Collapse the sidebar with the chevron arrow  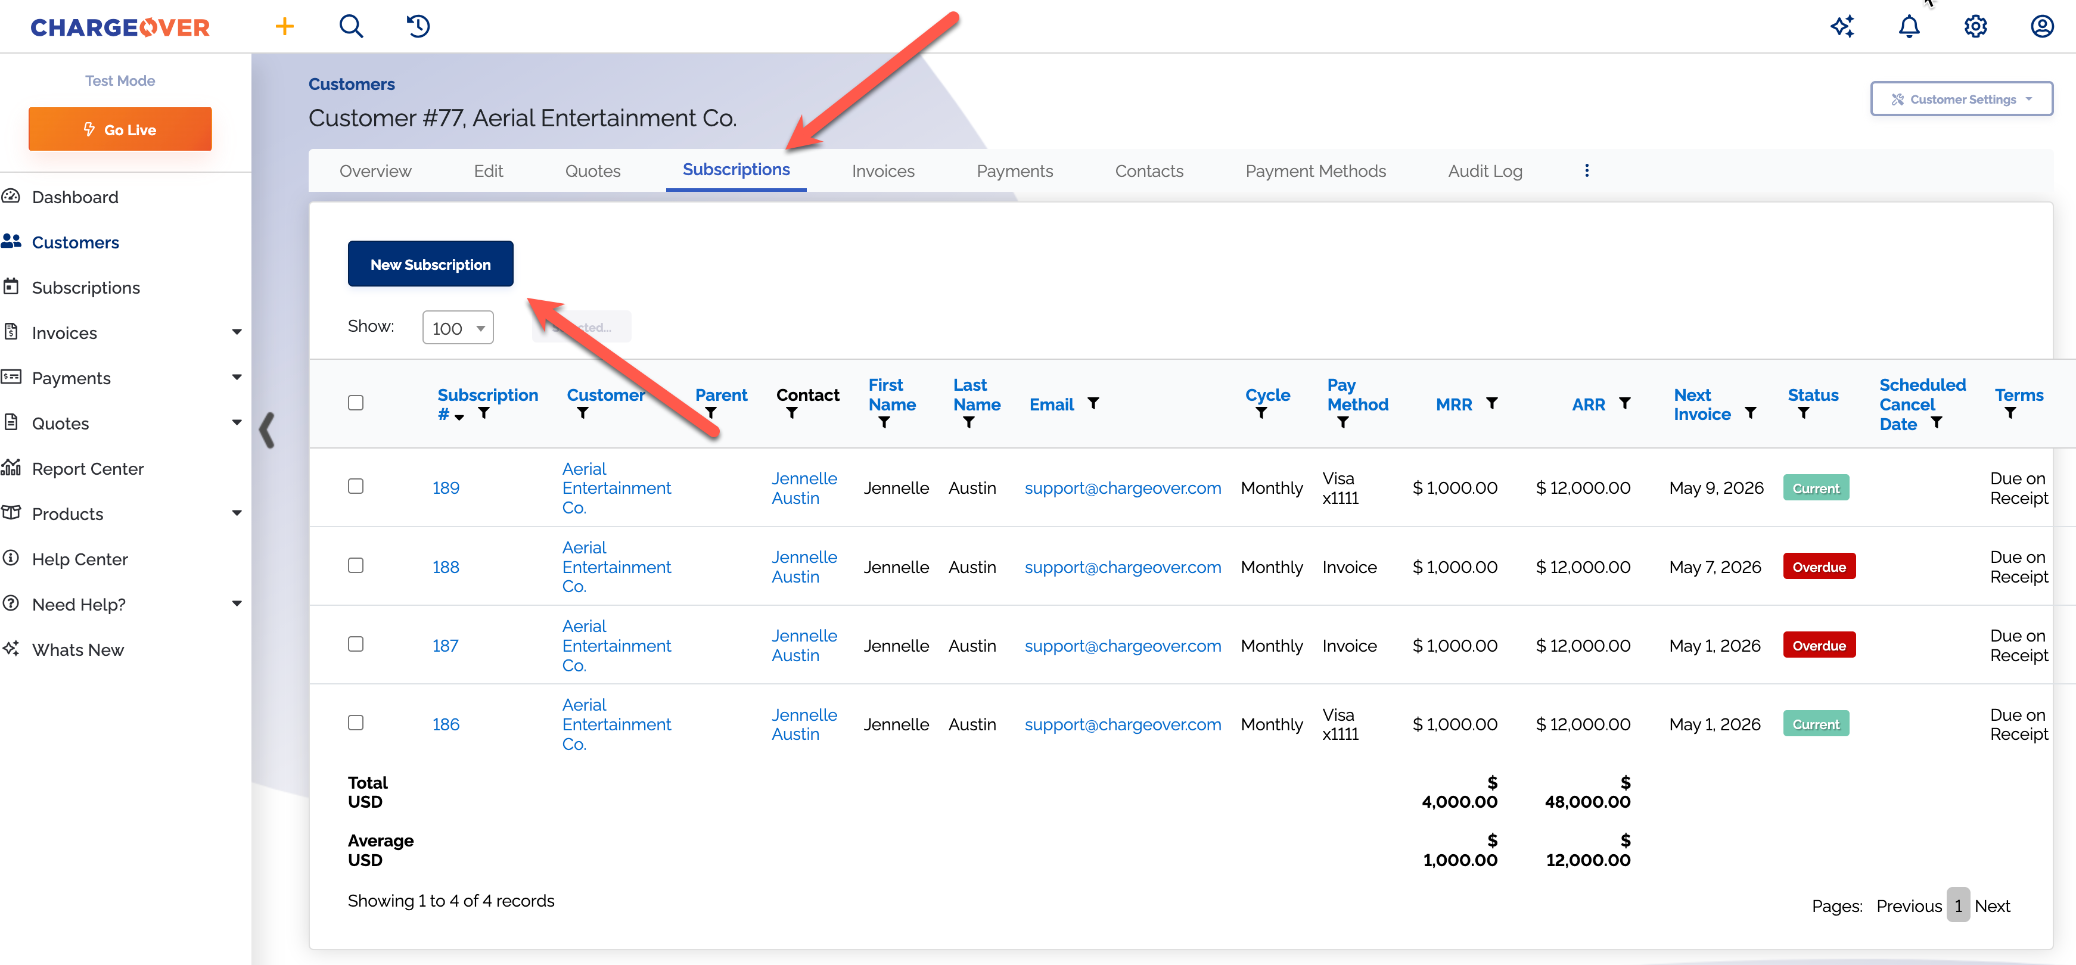267,430
